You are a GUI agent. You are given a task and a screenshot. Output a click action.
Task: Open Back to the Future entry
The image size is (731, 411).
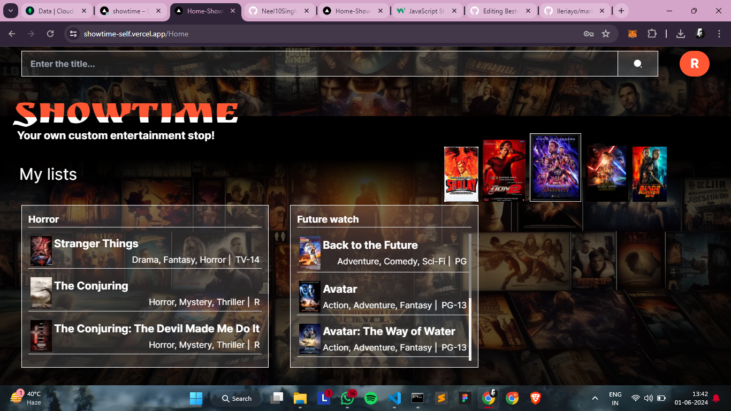370,245
